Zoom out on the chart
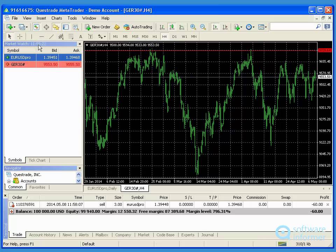 tap(203, 27)
